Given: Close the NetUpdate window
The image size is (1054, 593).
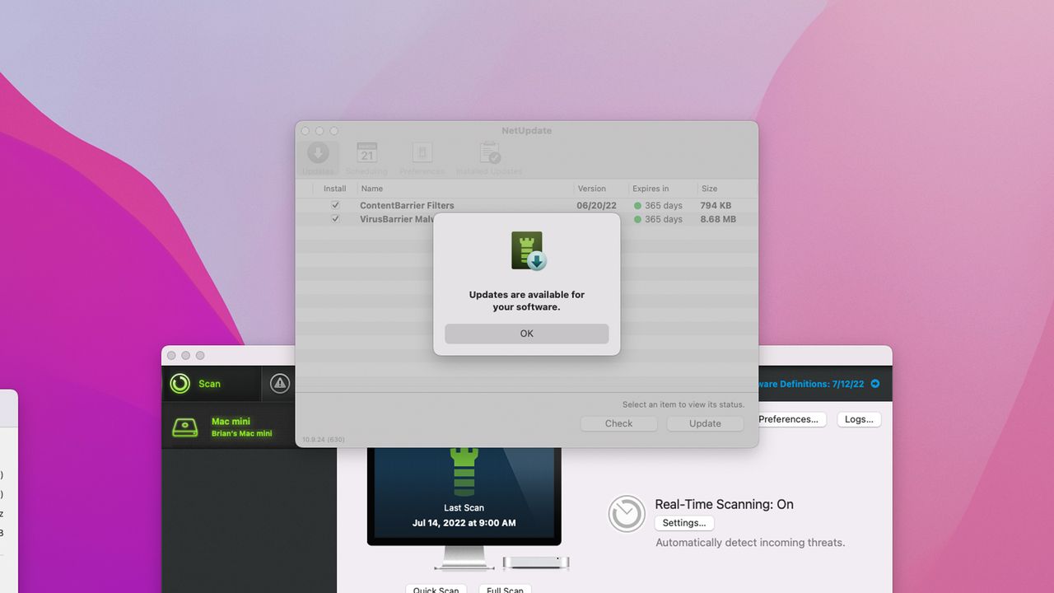Looking at the screenshot, I should pos(305,131).
